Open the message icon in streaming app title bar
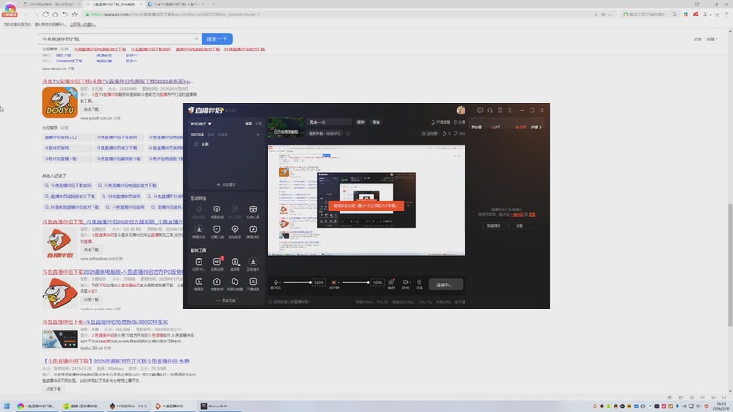Viewport: 733px width, 412px height. click(x=480, y=110)
